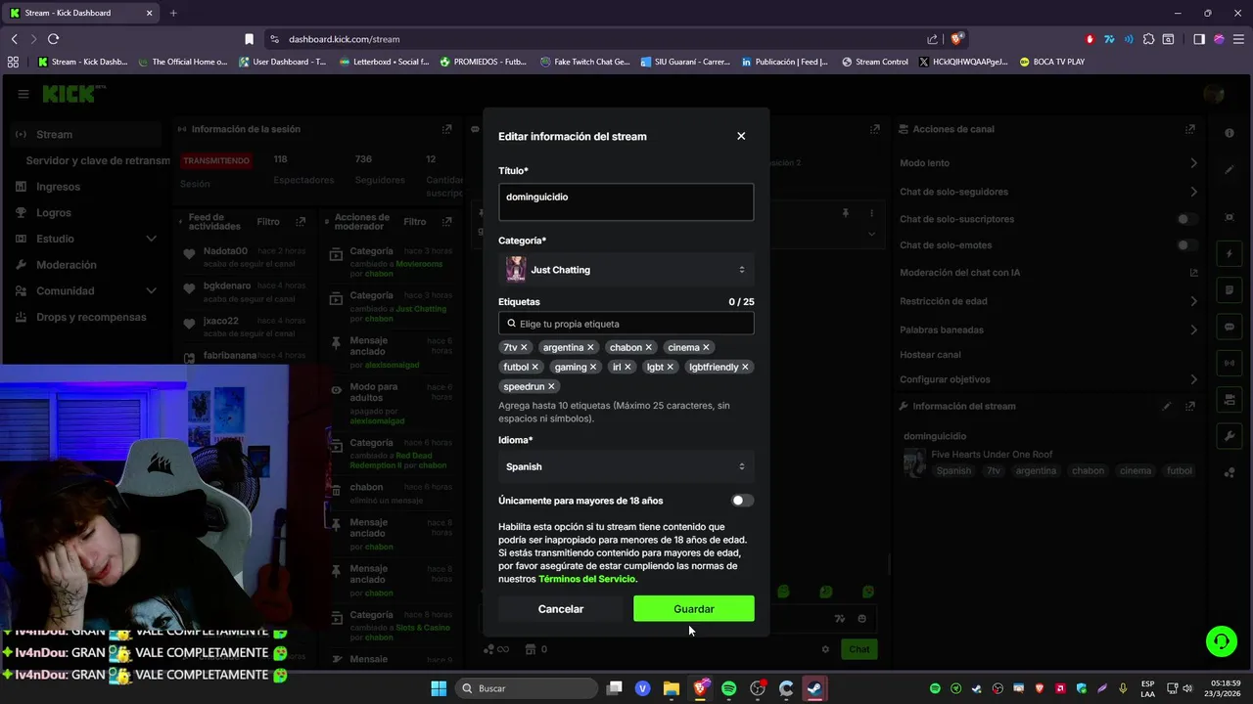Viewport: 1253px width, 704px height.
Task: Remove the gaming tag
Action: point(593,367)
